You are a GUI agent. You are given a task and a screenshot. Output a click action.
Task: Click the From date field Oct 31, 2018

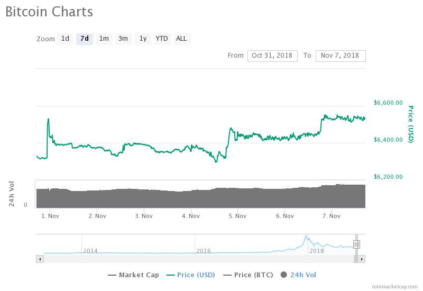coord(272,56)
